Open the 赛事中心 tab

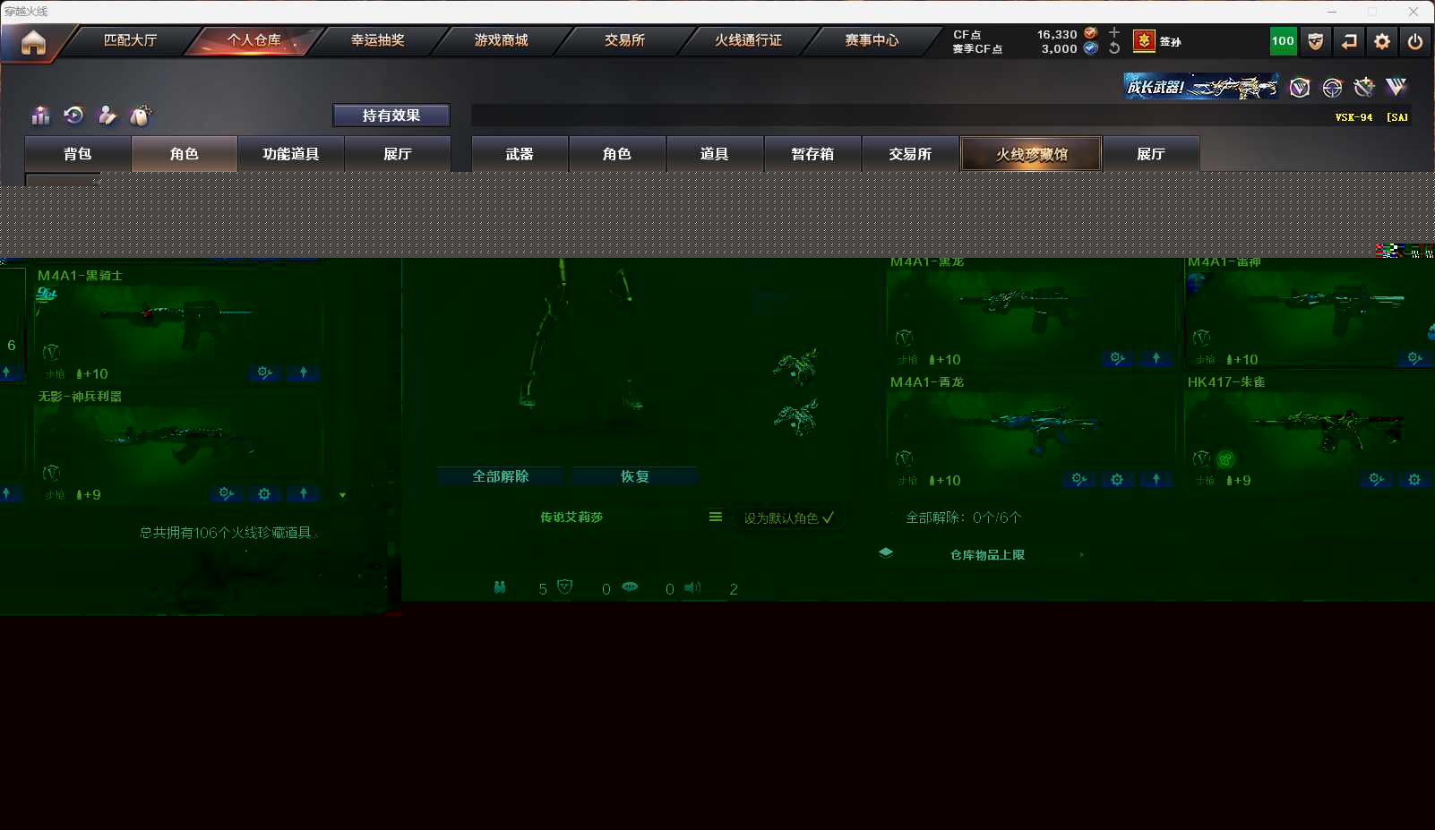(872, 40)
